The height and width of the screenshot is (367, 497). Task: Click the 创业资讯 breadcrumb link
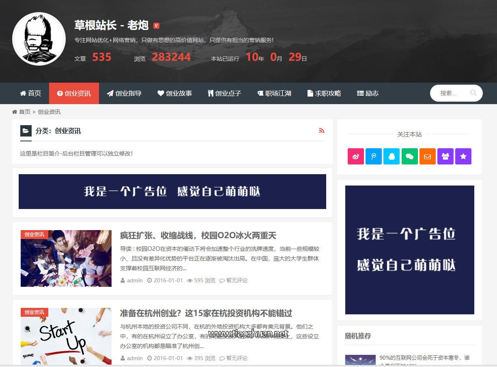click(x=49, y=112)
